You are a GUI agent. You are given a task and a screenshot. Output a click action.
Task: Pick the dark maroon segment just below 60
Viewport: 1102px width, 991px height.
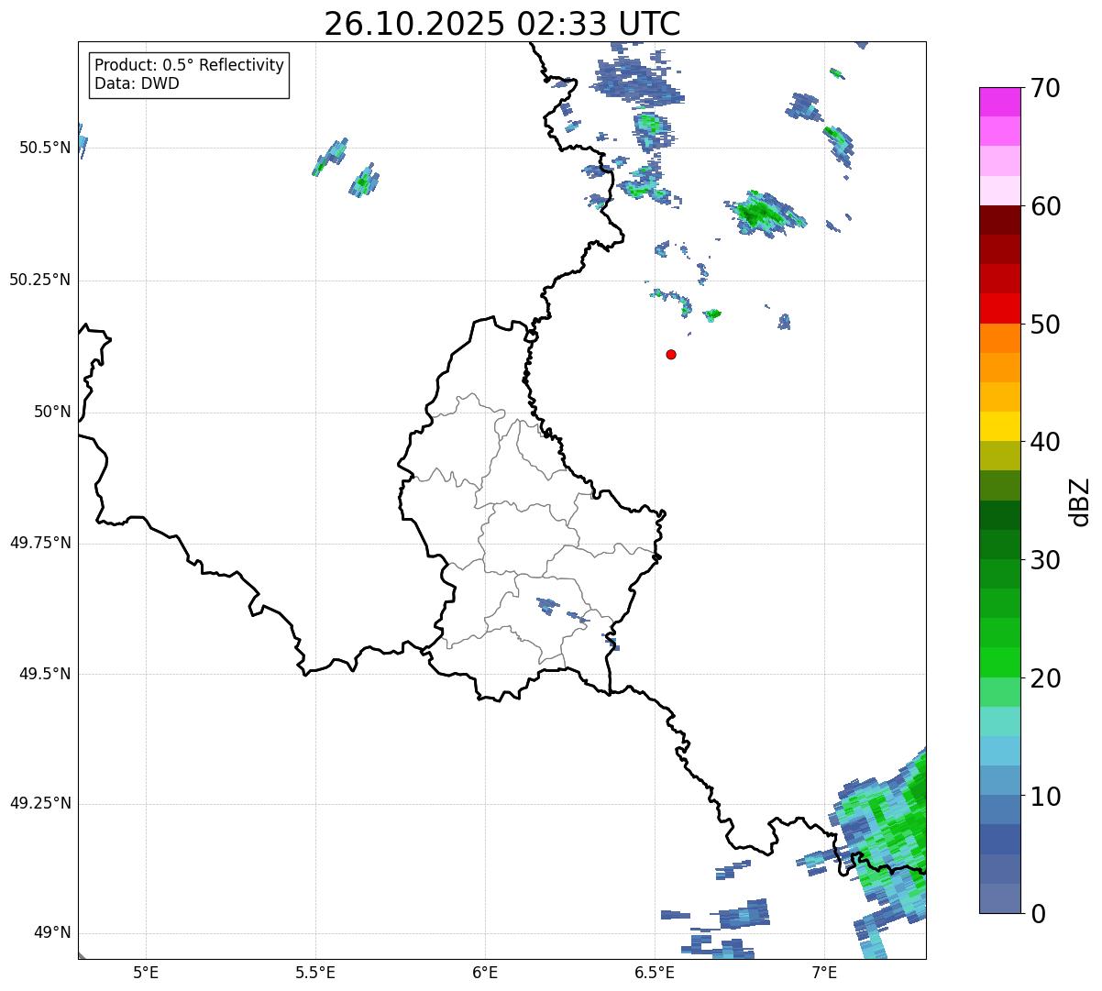coord(1000,221)
